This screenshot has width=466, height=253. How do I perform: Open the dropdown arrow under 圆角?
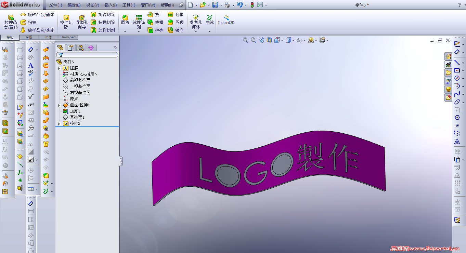(x=125, y=31)
